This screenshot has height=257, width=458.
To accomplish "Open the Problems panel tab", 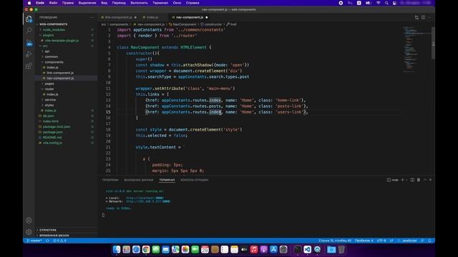I will pos(110,180).
